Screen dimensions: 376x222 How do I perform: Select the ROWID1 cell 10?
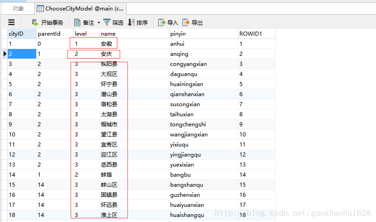257,135
